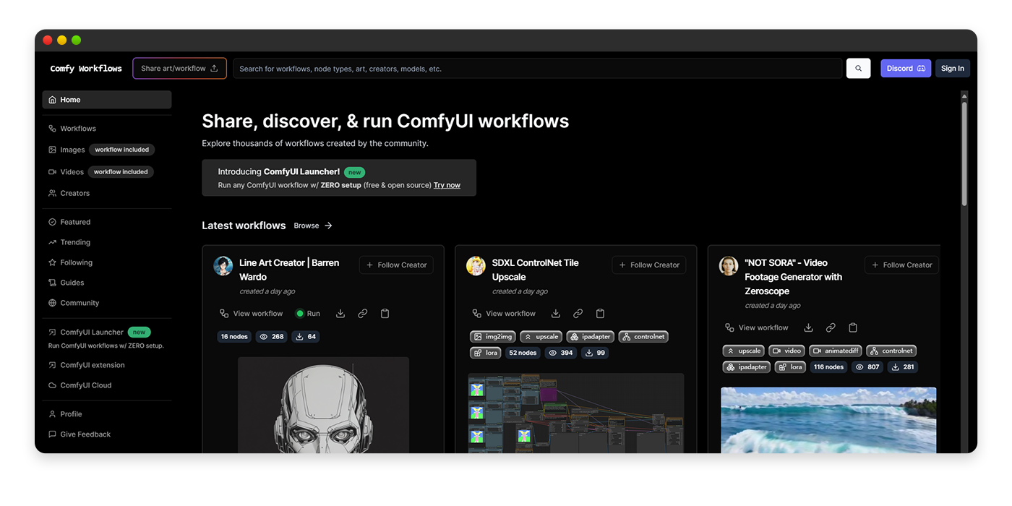
Task: Follow creator of SDXL ControlNet Tile Upscale
Action: click(x=649, y=265)
